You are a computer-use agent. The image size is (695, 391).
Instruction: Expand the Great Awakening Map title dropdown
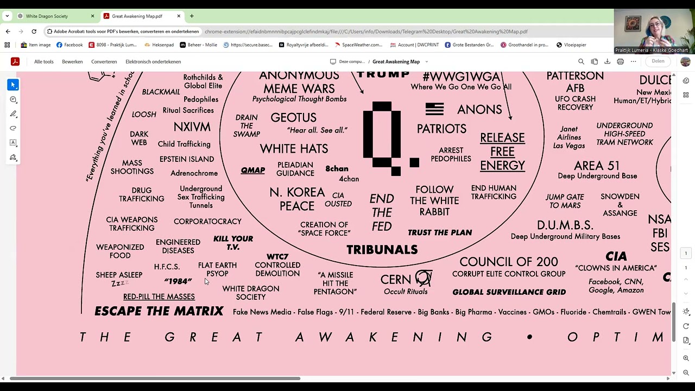coord(426,61)
